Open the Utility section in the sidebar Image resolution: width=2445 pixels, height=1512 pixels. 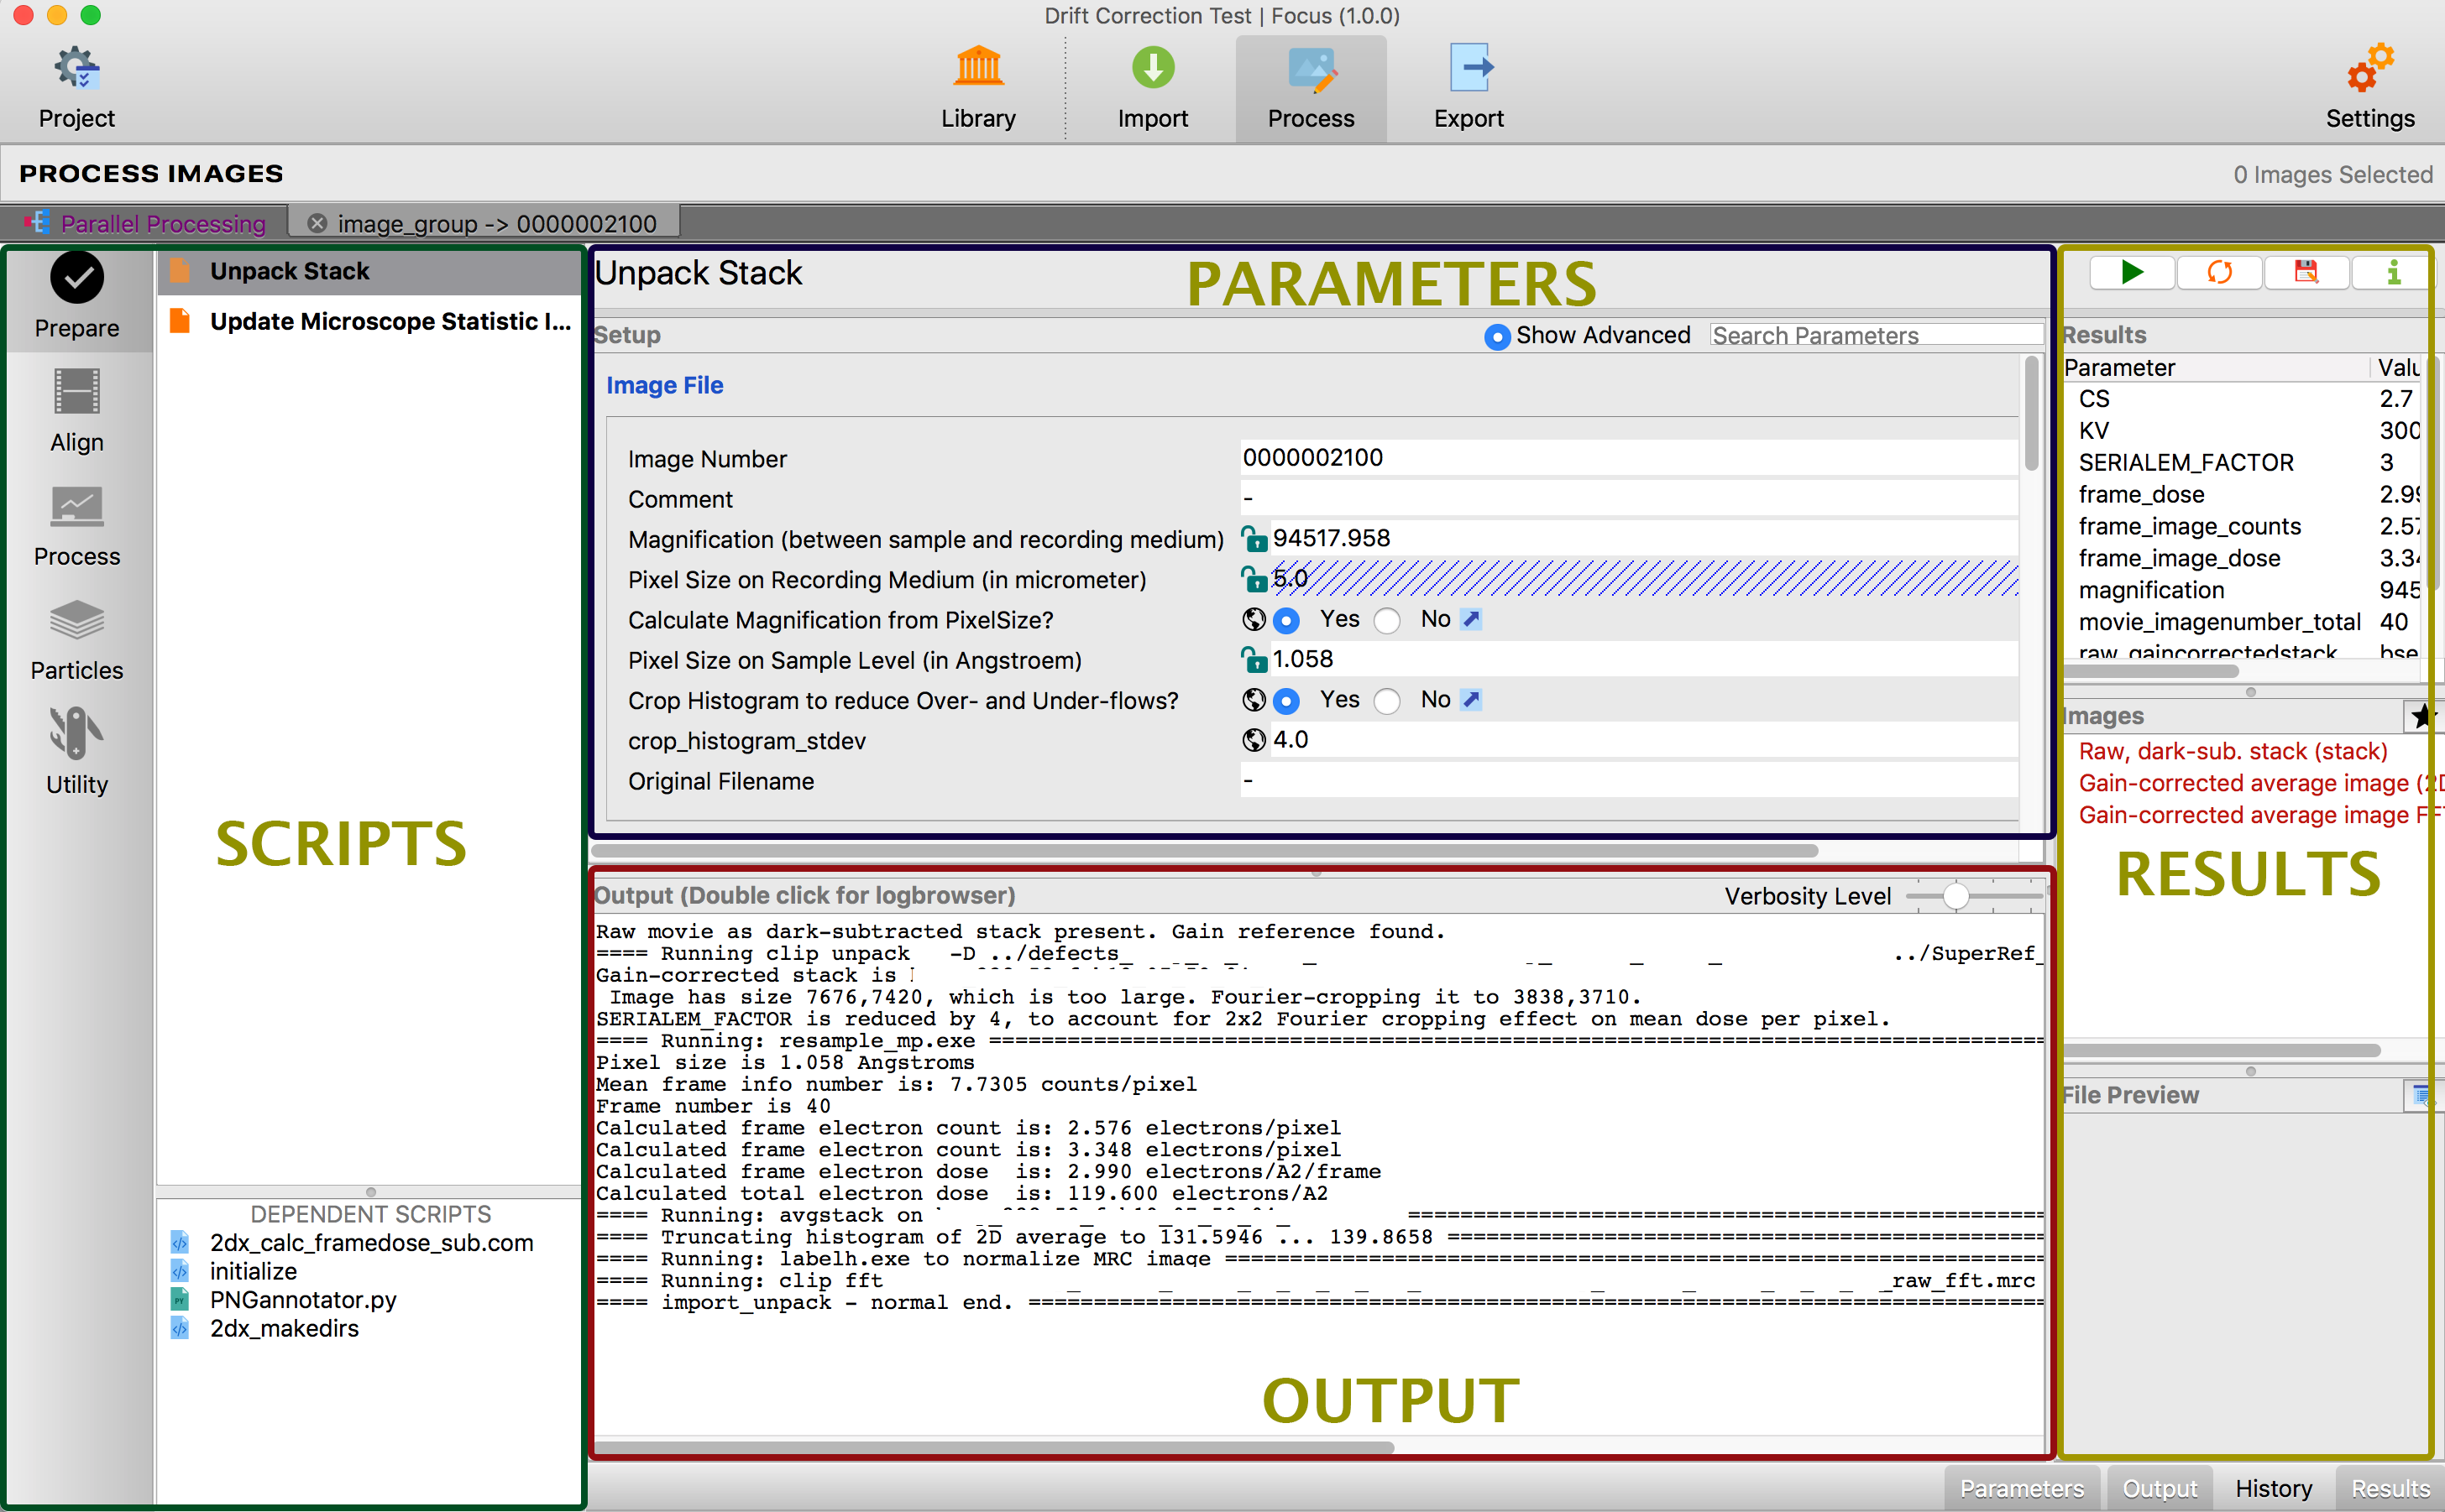tap(77, 753)
